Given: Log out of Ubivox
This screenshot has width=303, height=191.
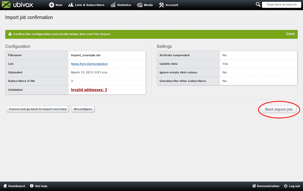Looking at the screenshot, I should coord(292,186).
